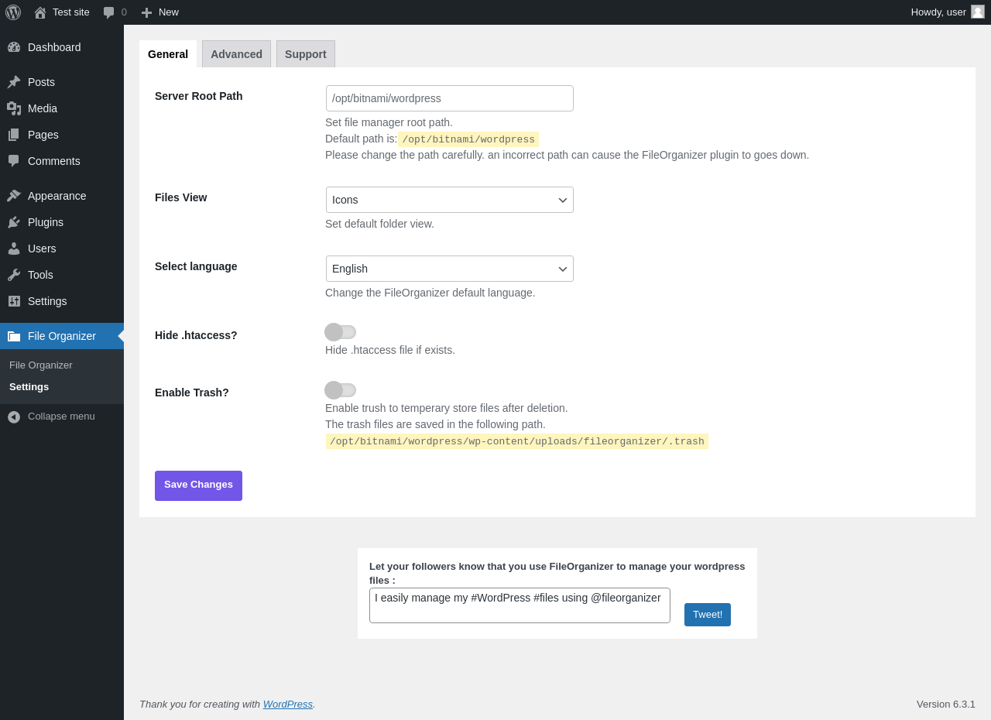991x720 pixels.
Task: Click the plus New icon
Action: click(x=146, y=12)
